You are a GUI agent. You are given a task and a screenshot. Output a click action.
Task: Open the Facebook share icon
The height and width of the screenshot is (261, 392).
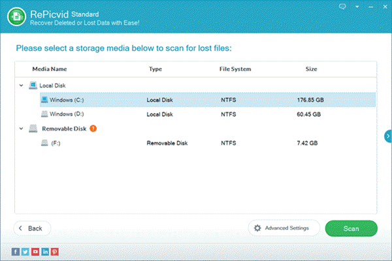16,251
